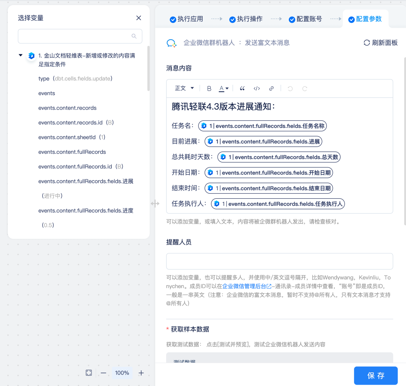Open the 企业微信管理后台 link
Screen dimensions: 406x386
click(247, 286)
